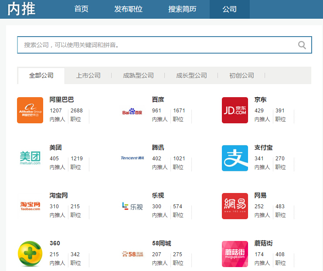Open the 阿里巴巴 company name link
Viewport: 323px width, 271px height.
point(61,100)
